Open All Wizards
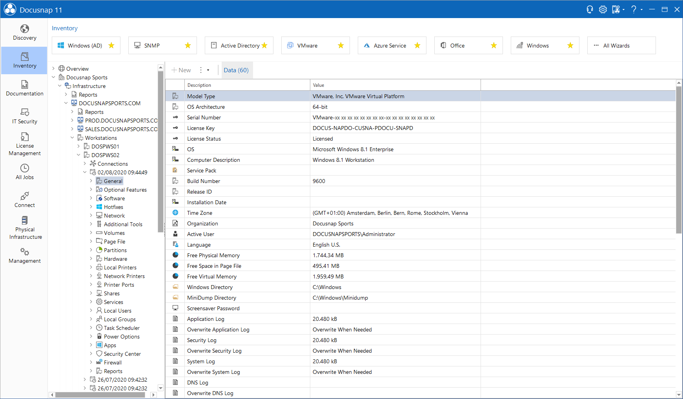The width and height of the screenshot is (683, 399). coord(621,46)
